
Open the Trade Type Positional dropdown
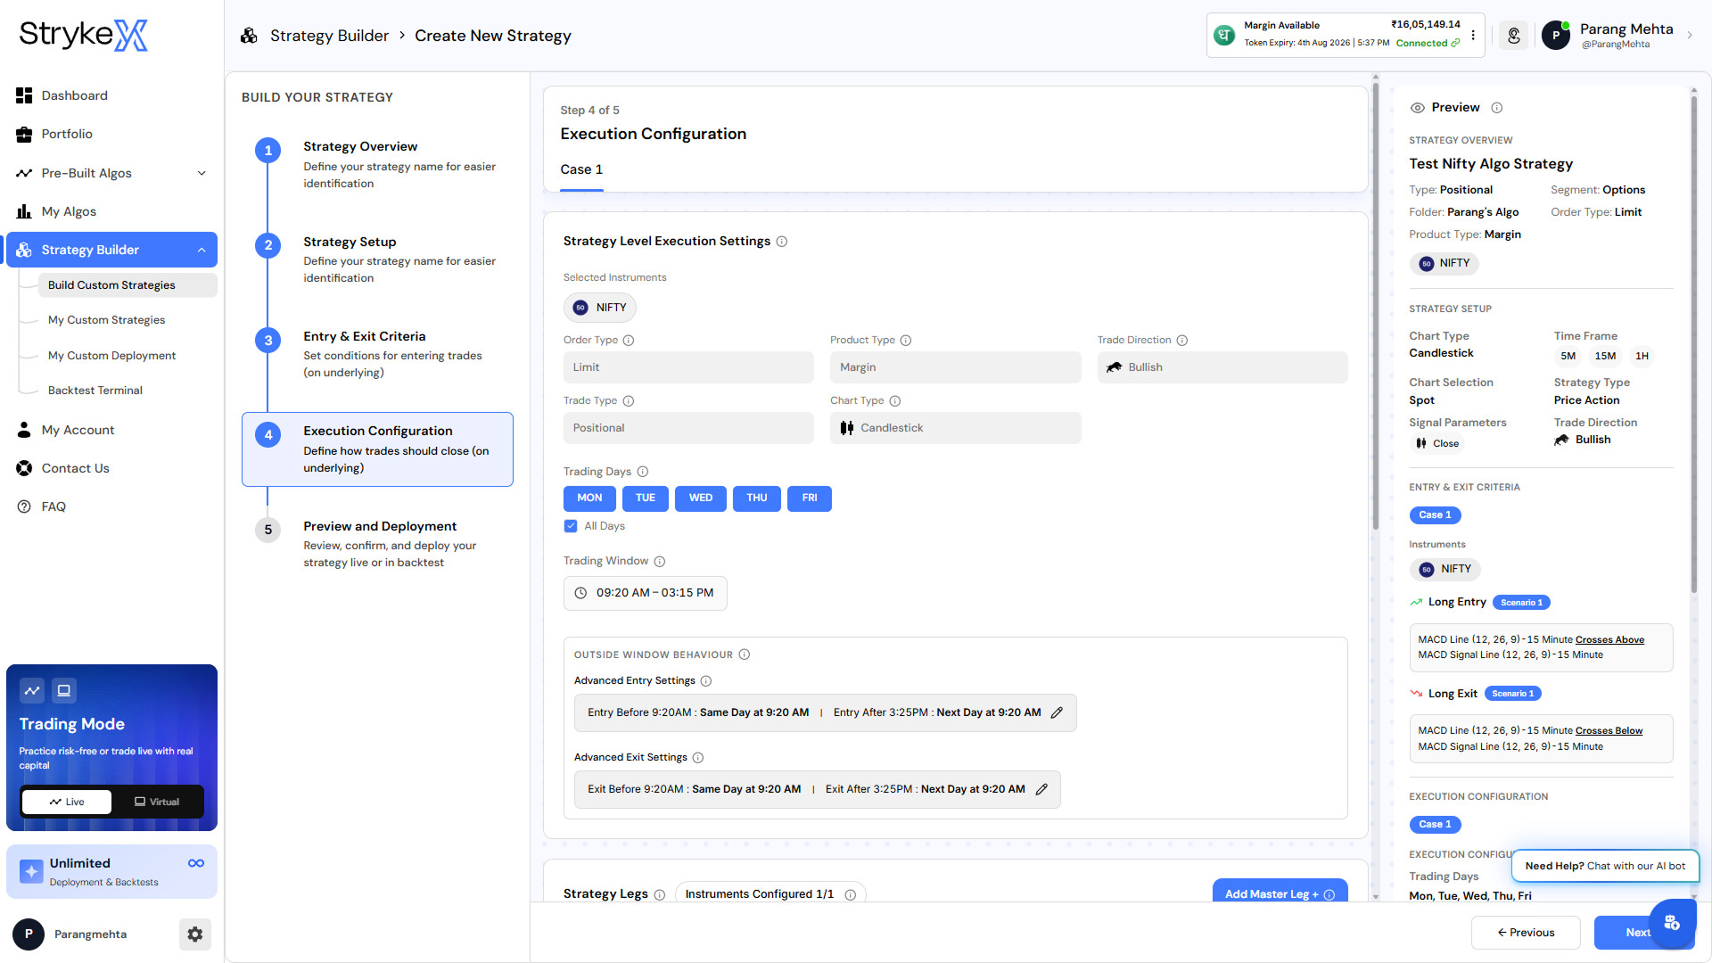688,428
